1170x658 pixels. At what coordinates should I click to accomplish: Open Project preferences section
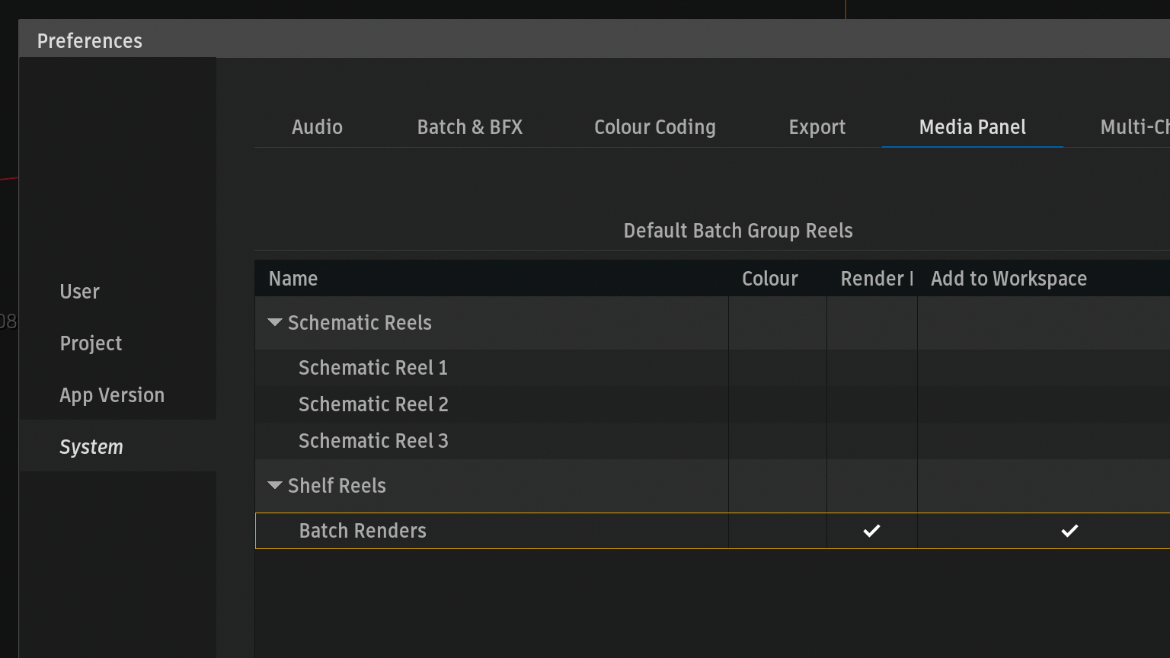click(91, 343)
